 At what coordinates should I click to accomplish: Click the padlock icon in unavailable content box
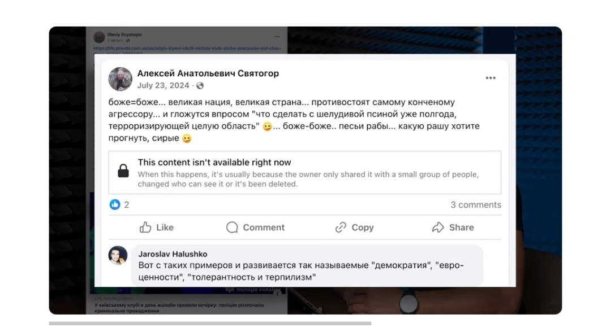pos(123,171)
